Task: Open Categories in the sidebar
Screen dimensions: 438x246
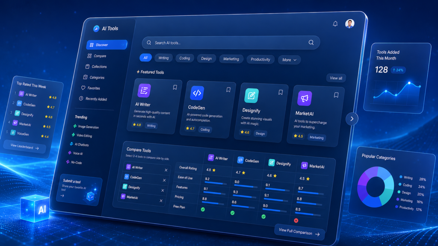Action: (94, 77)
